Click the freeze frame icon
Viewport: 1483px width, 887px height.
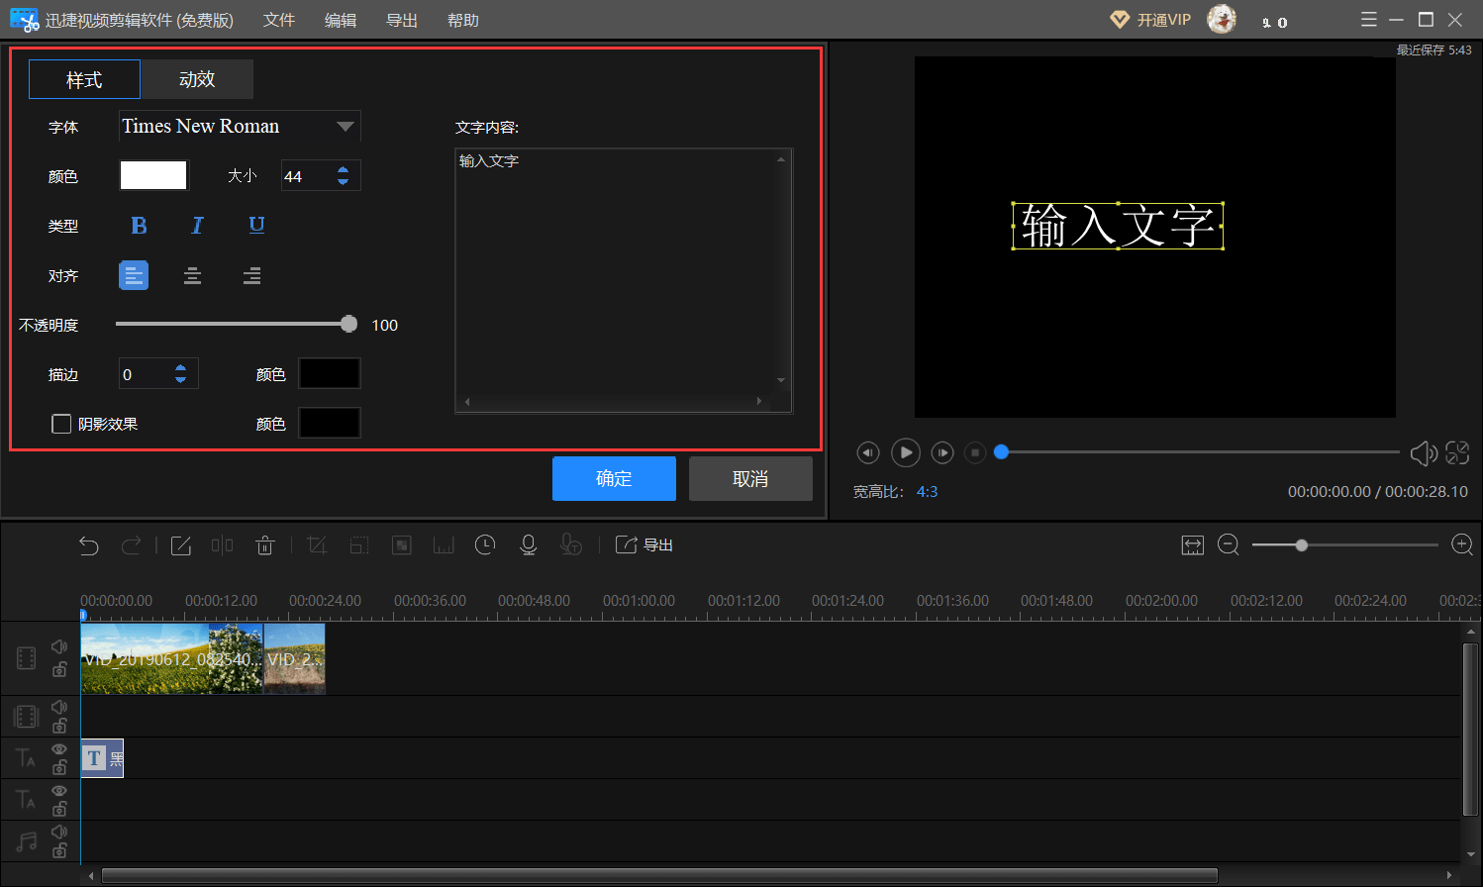[x=444, y=545]
